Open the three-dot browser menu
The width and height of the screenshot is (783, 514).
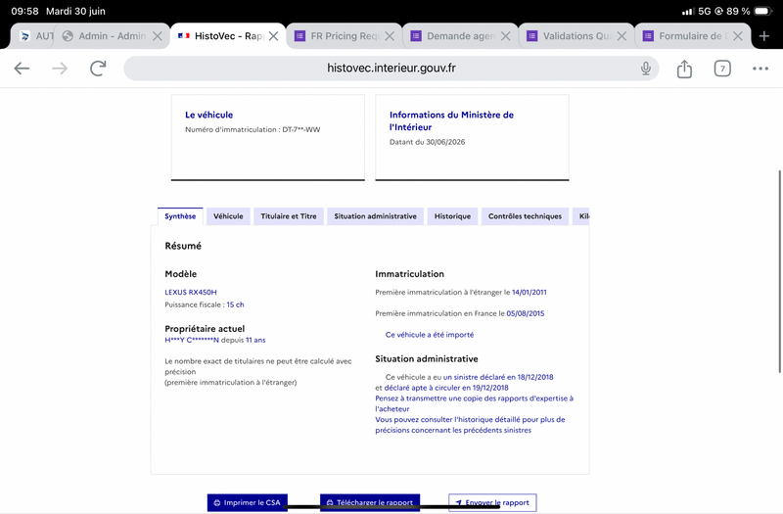pos(760,69)
